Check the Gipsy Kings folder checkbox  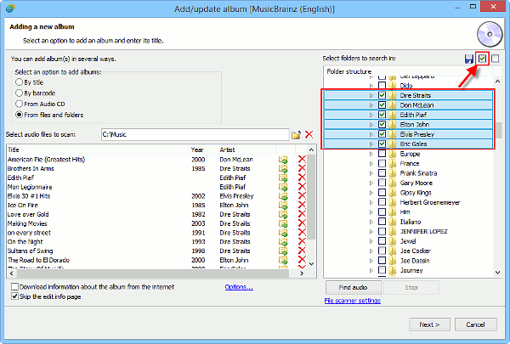[x=382, y=193]
